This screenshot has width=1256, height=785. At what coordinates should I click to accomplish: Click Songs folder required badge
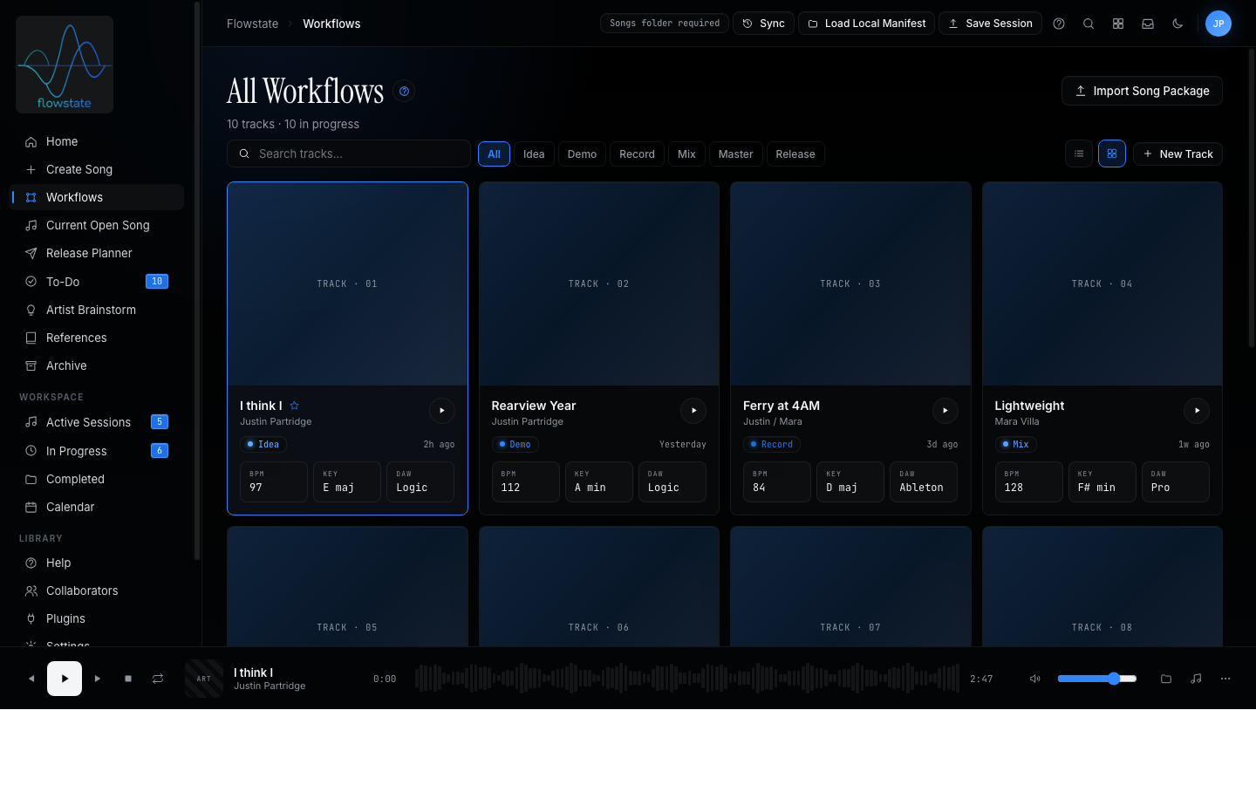pyautogui.click(x=665, y=24)
